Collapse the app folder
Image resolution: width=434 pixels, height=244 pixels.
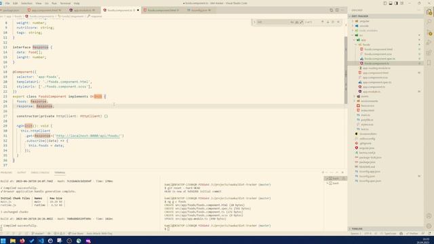pos(386,40)
